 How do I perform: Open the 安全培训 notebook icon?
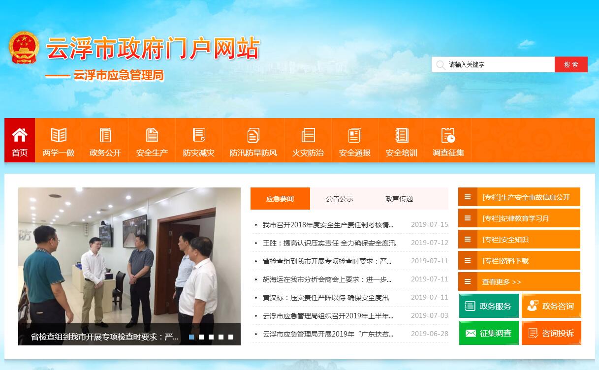click(x=402, y=135)
